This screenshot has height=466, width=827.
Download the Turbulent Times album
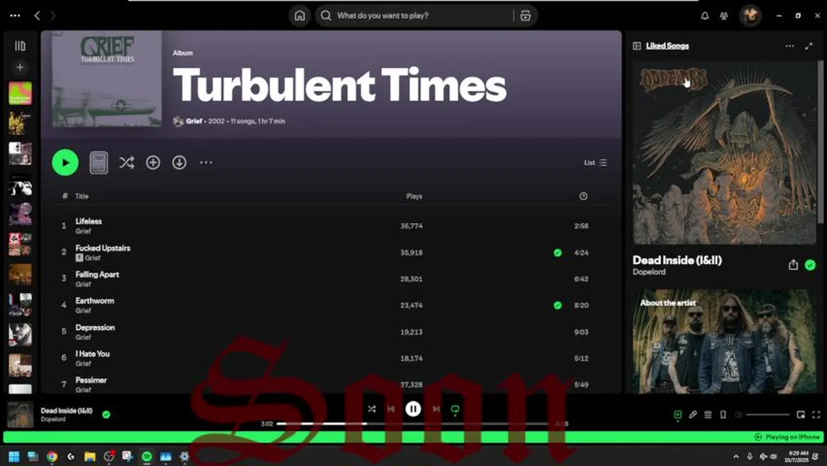tap(179, 162)
